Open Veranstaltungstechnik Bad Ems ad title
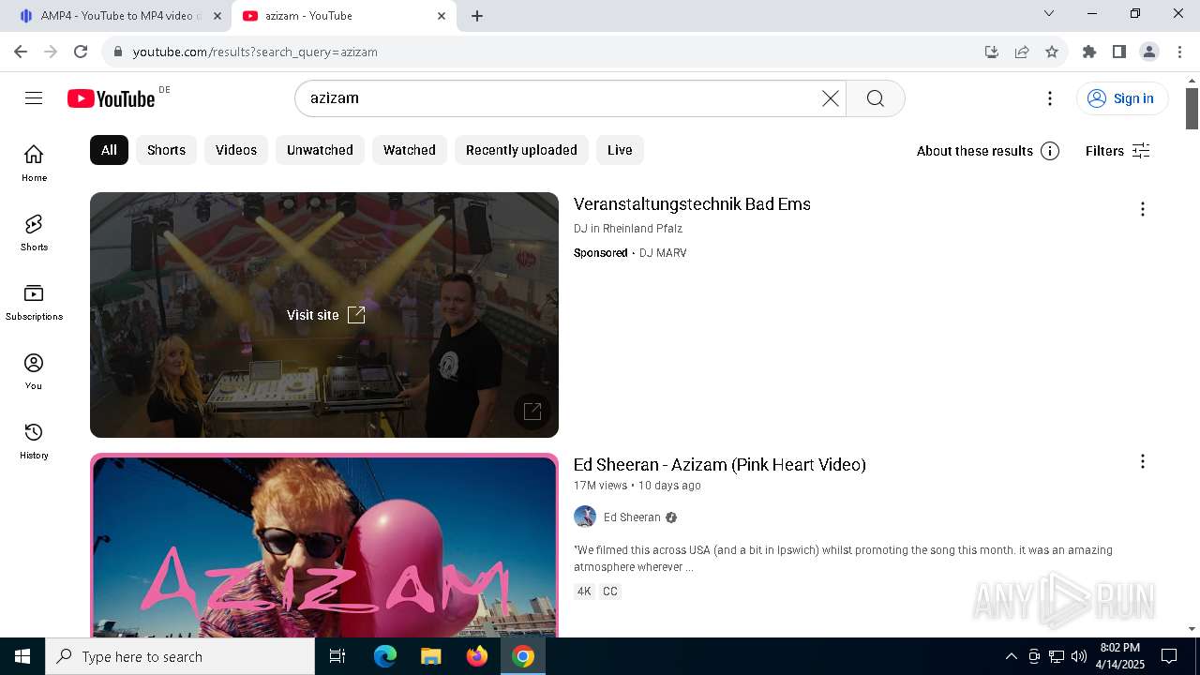1200x675 pixels. point(692,204)
